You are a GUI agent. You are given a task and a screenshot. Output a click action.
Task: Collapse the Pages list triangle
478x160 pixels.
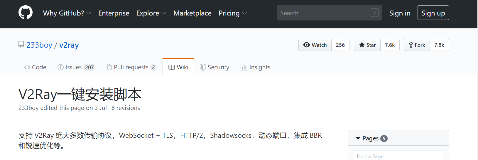tap(358, 138)
